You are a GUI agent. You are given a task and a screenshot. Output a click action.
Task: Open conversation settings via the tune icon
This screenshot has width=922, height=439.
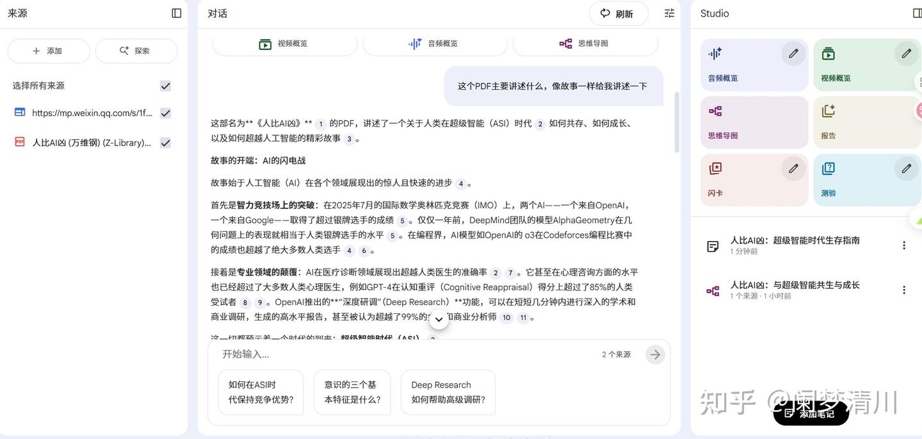pos(668,13)
